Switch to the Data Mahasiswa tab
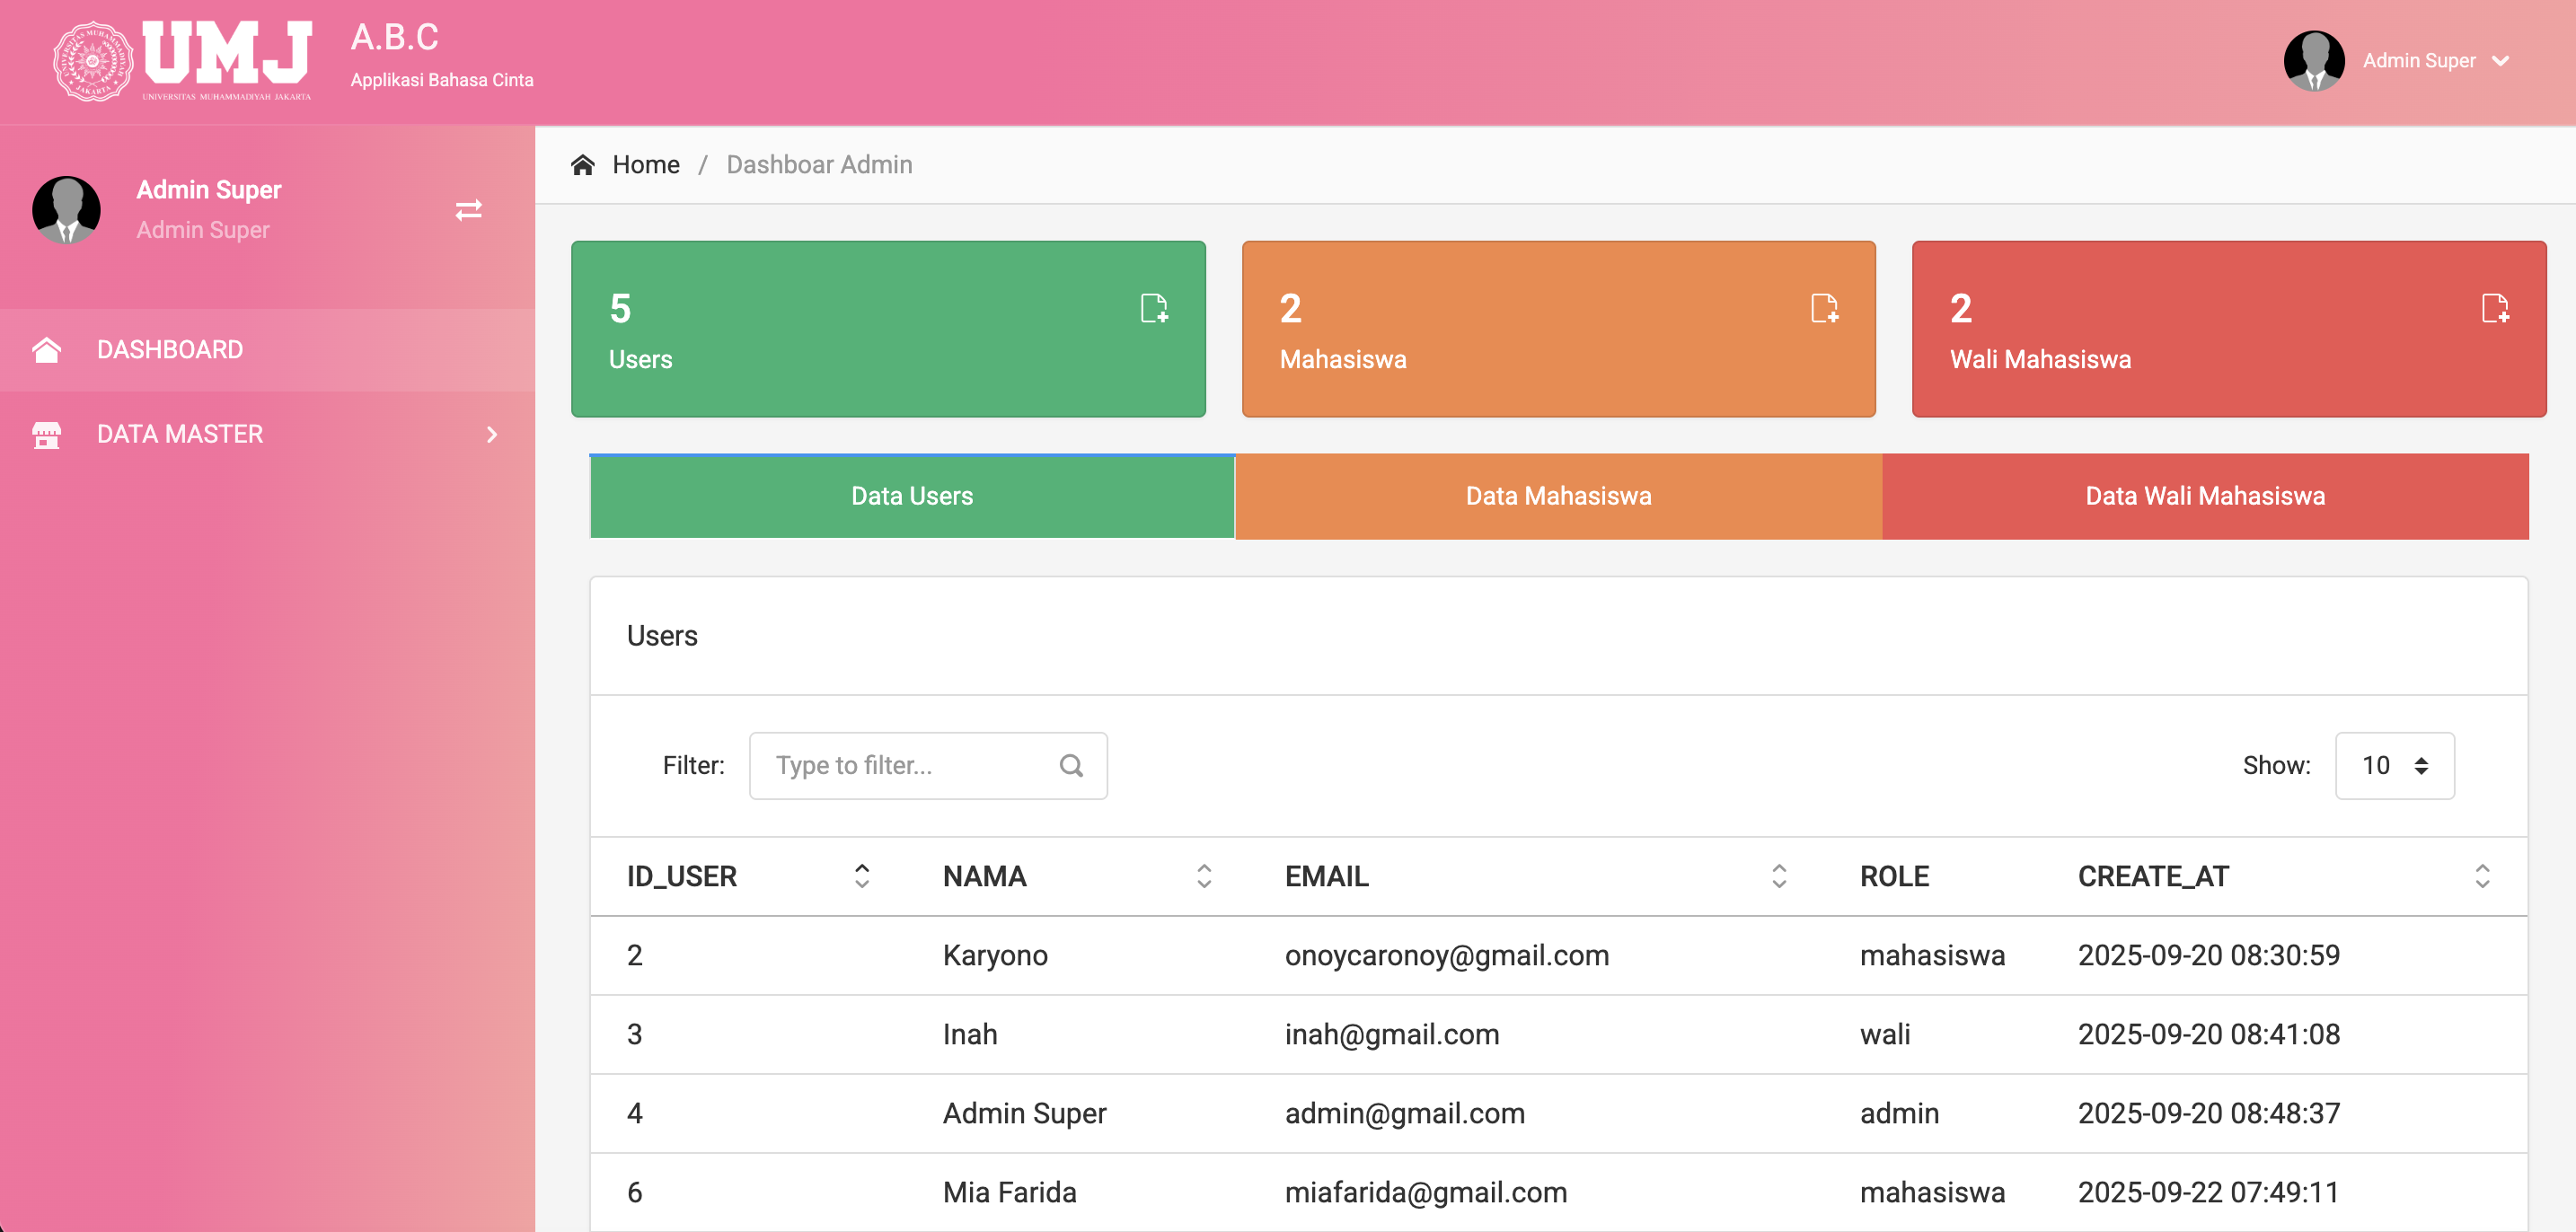Image resolution: width=2576 pixels, height=1232 pixels. coord(1558,495)
